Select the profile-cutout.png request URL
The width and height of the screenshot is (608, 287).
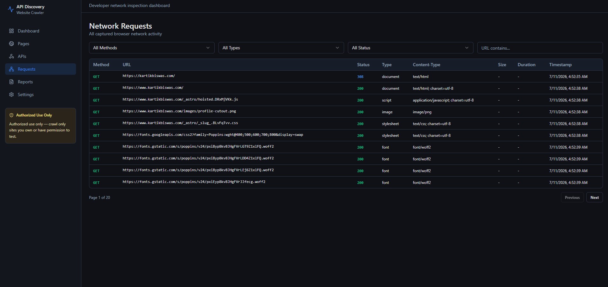tap(179, 111)
